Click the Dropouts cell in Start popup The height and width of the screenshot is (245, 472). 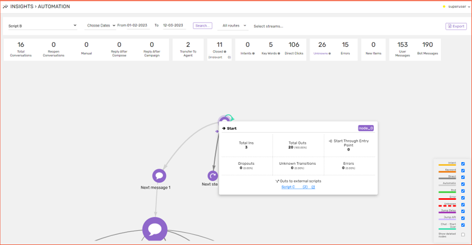(x=246, y=166)
